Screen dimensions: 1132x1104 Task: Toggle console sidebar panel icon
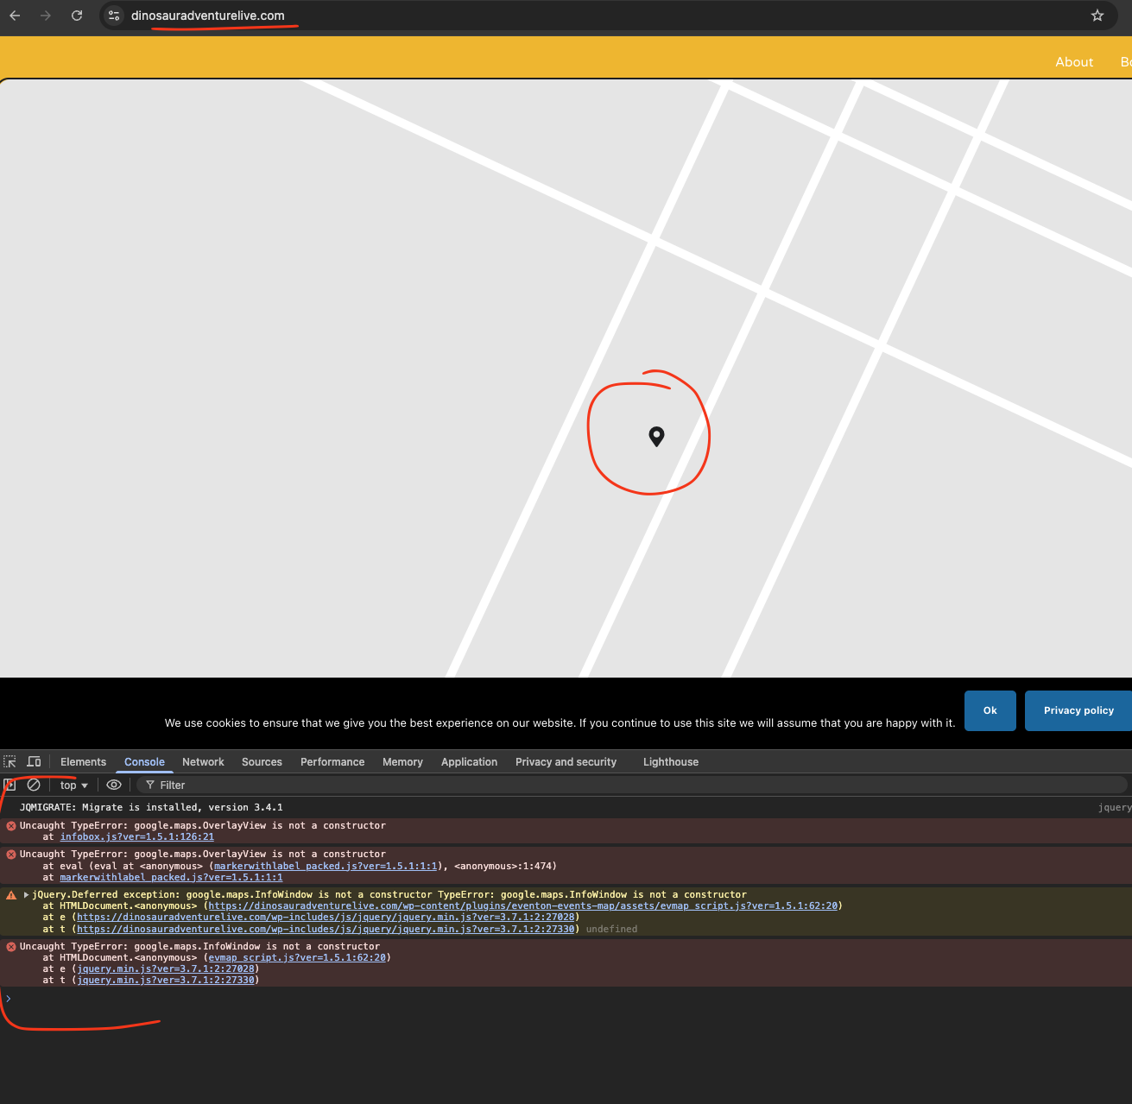click(x=9, y=785)
